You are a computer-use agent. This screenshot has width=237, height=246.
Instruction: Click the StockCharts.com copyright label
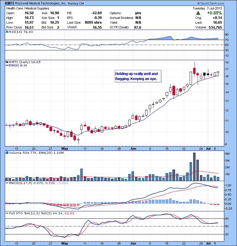coord(211,3)
